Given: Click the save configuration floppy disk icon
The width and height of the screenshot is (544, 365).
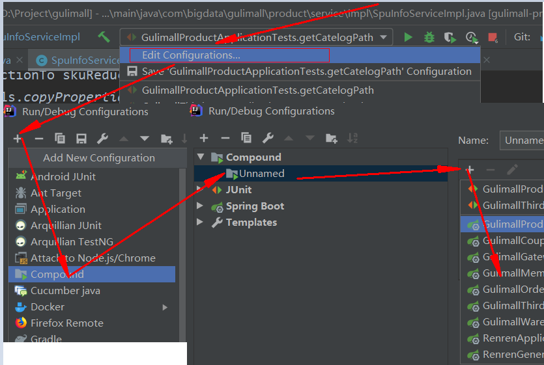Looking at the screenshot, I should 81,138.
